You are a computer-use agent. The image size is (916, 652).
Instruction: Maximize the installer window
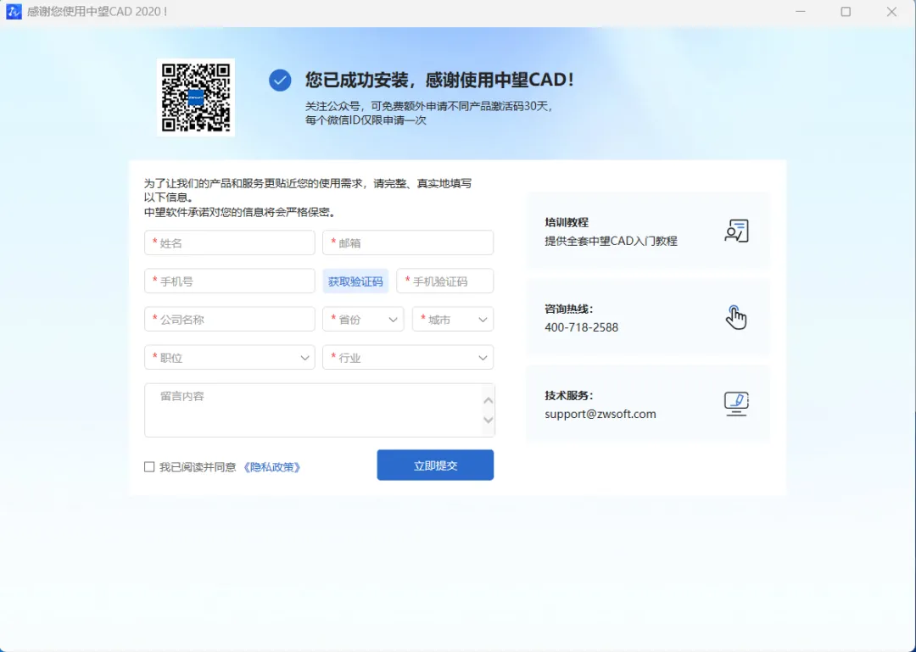point(846,12)
